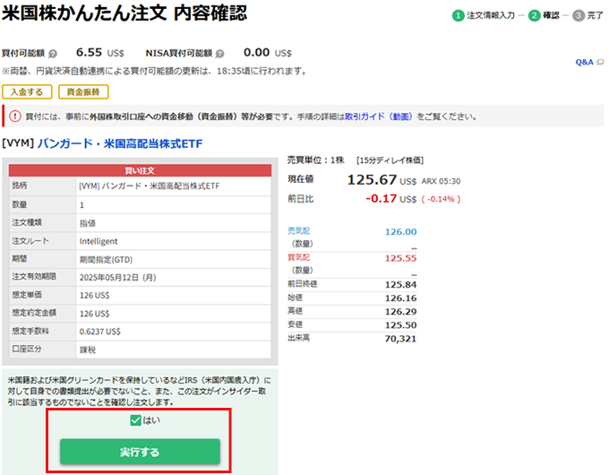Click the step 2 確認 circle

[x=534, y=15]
